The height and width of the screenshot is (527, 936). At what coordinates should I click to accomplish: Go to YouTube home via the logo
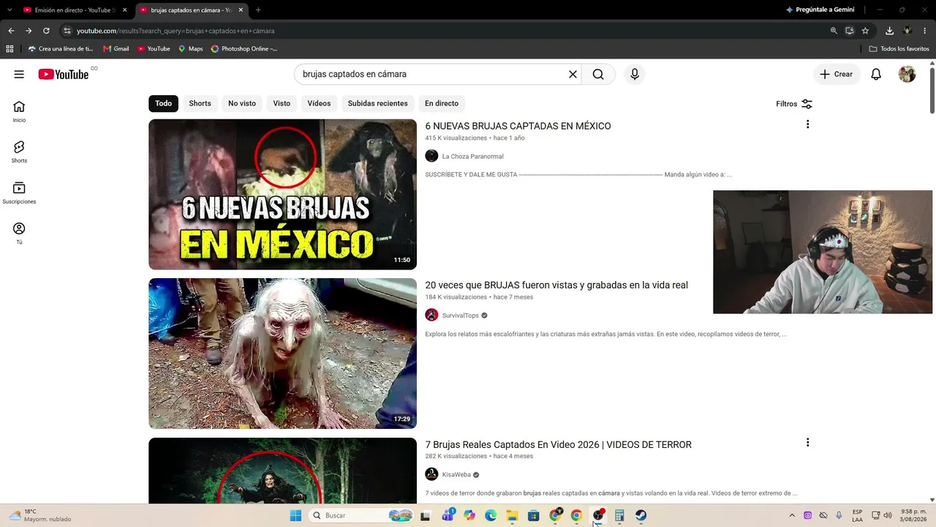[64, 74]
